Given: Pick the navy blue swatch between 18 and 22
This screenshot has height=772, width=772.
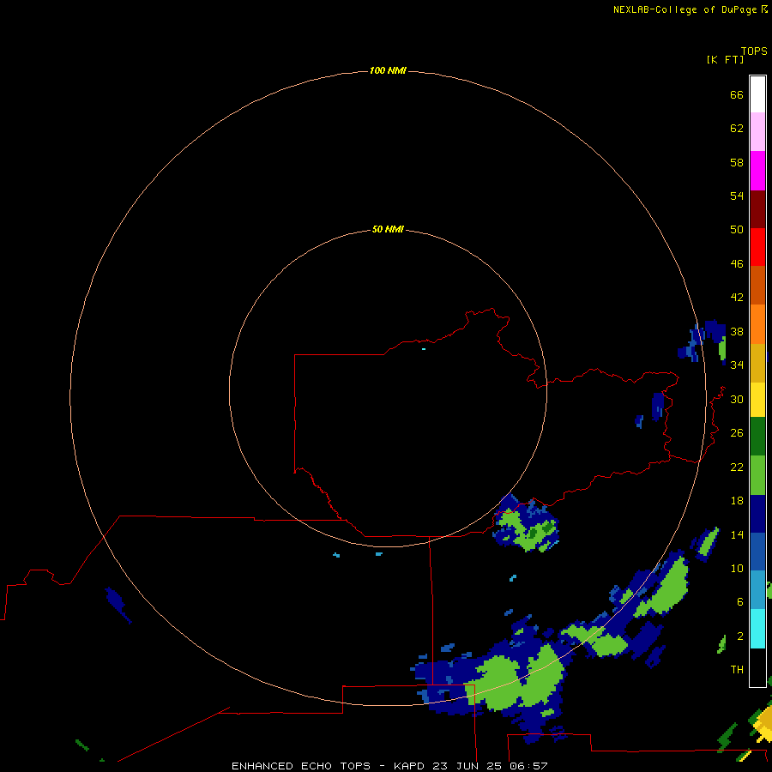Looking at the screenshot, I should pyautogui.click(x=757, y=514).
